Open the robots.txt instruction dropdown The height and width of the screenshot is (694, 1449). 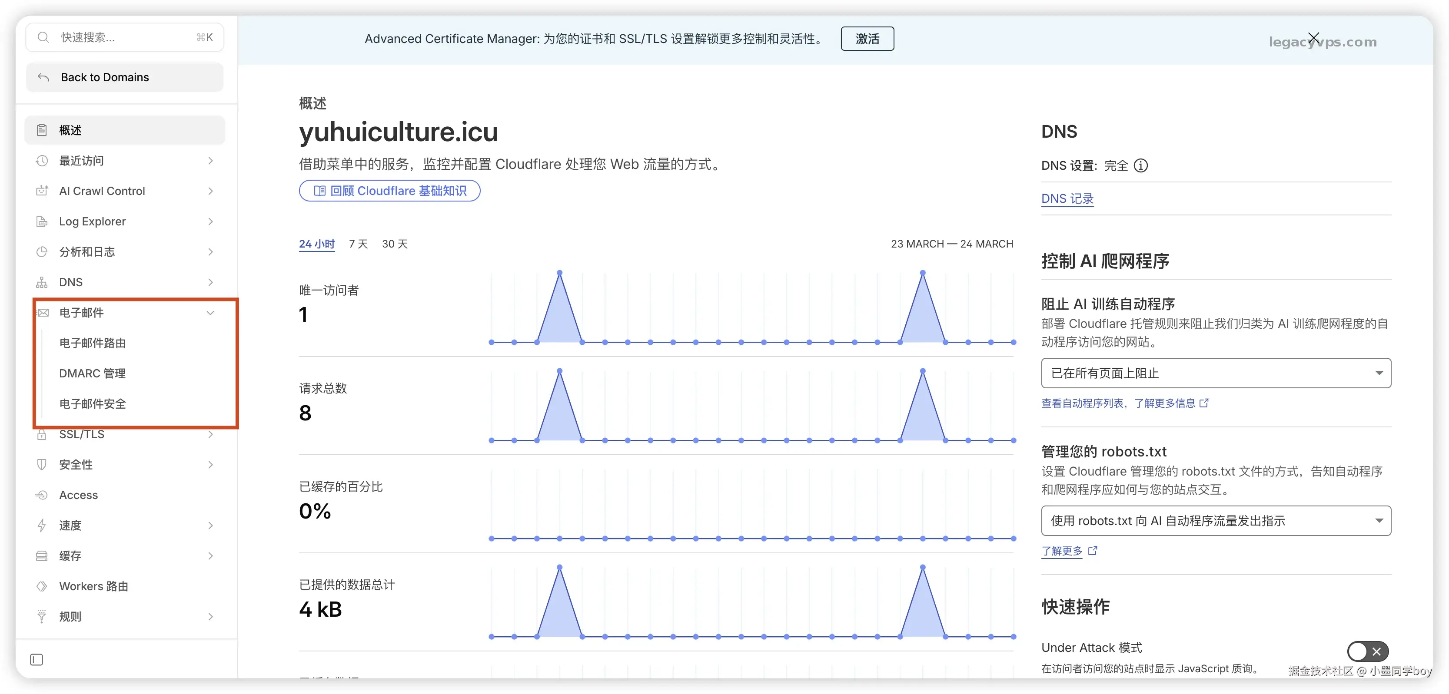pos(1216,521)
